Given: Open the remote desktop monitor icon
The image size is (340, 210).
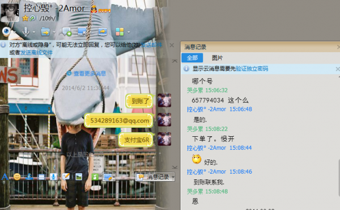Looking at the screenshot, I should tap(82, 32).
